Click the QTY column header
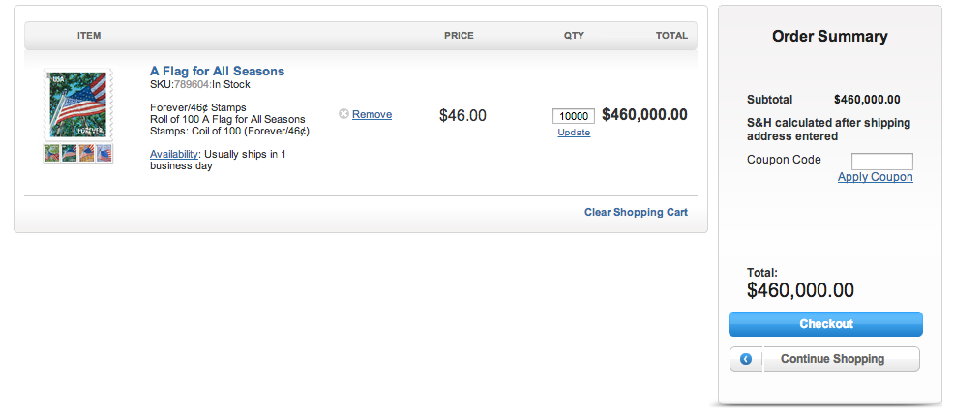The image size is (953, 417). pyautogui.click(x=574, y=36)
